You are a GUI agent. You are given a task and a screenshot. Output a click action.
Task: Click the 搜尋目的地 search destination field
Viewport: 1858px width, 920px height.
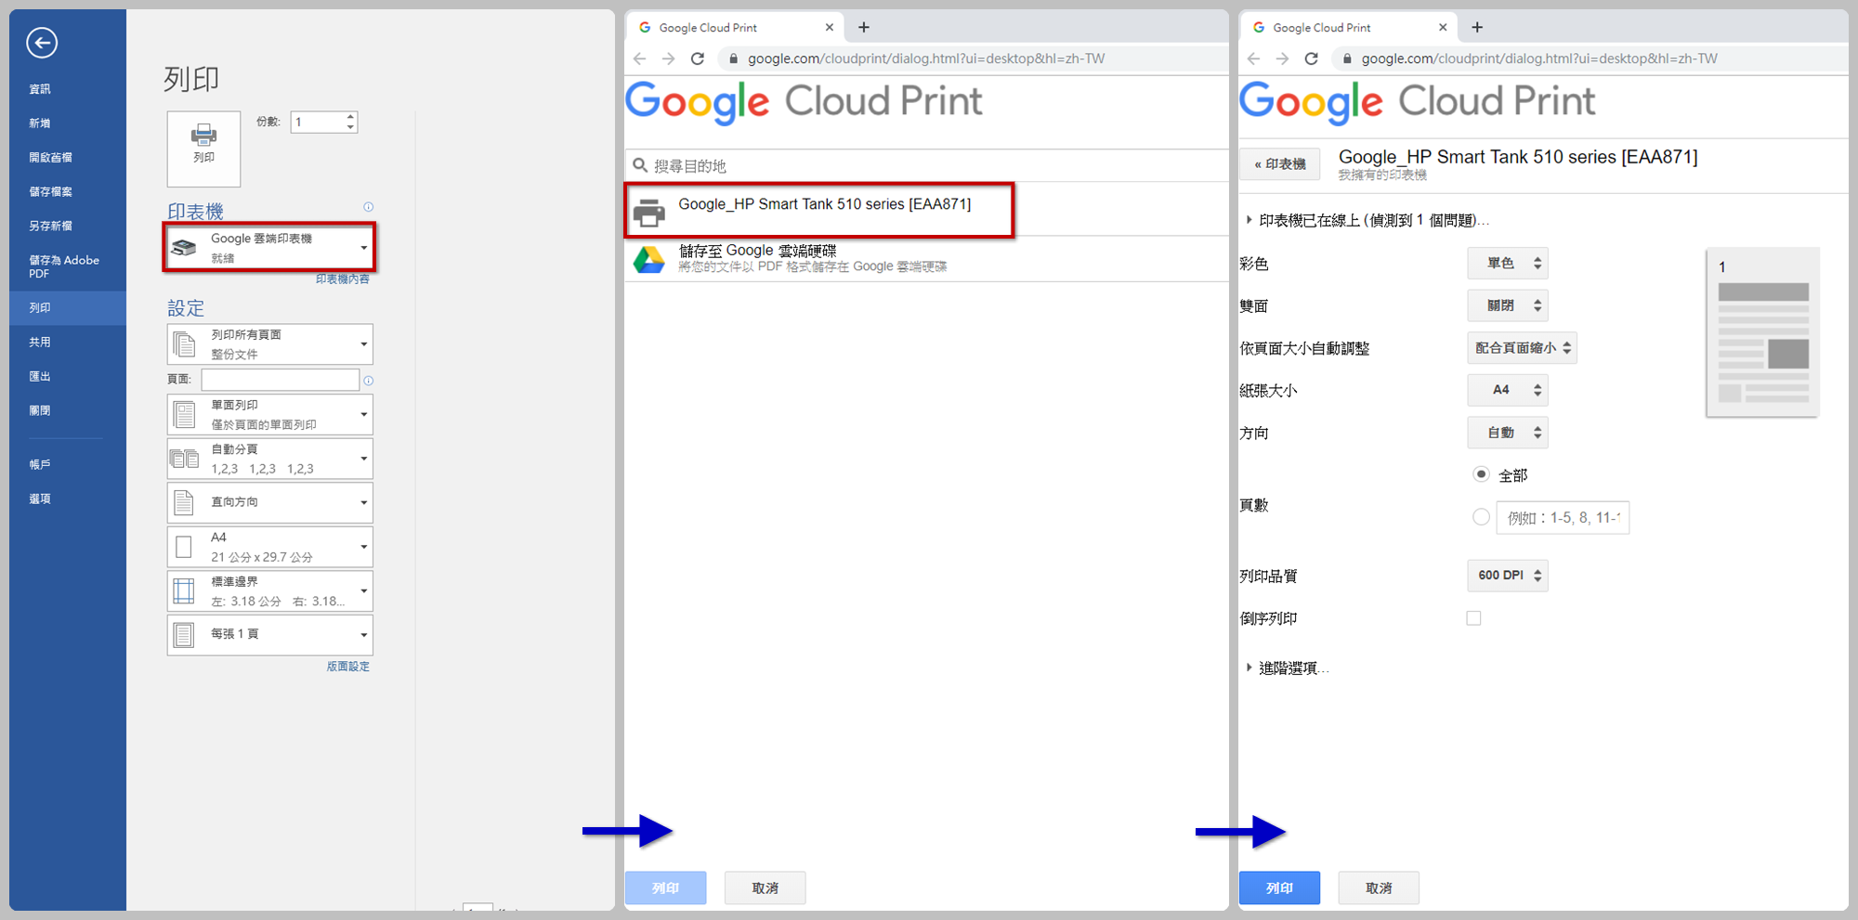pos(927,165)
